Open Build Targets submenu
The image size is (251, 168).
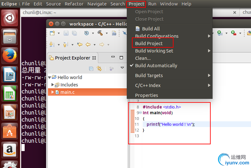170,76
